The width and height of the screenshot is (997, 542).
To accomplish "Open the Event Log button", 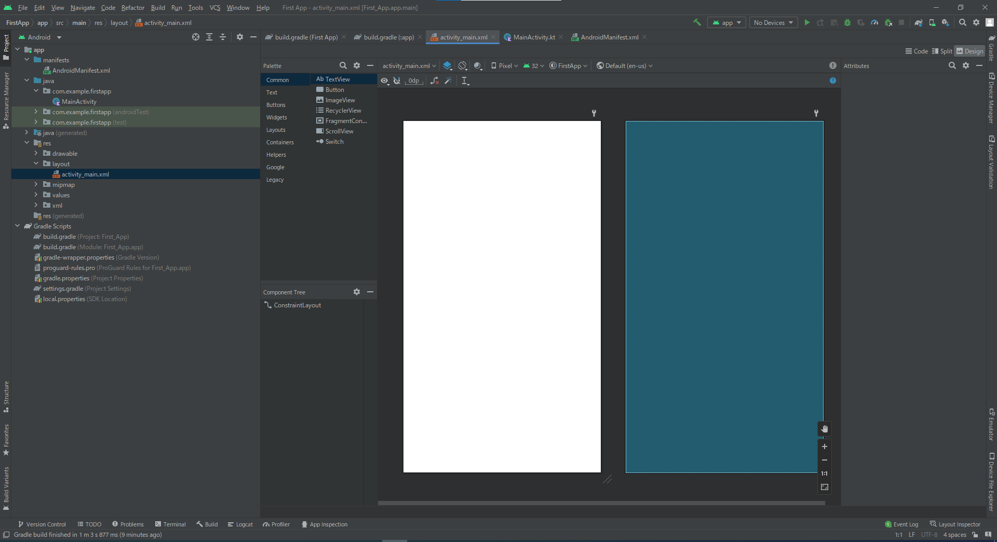I will pyautogui.click(x=901, y=524).
